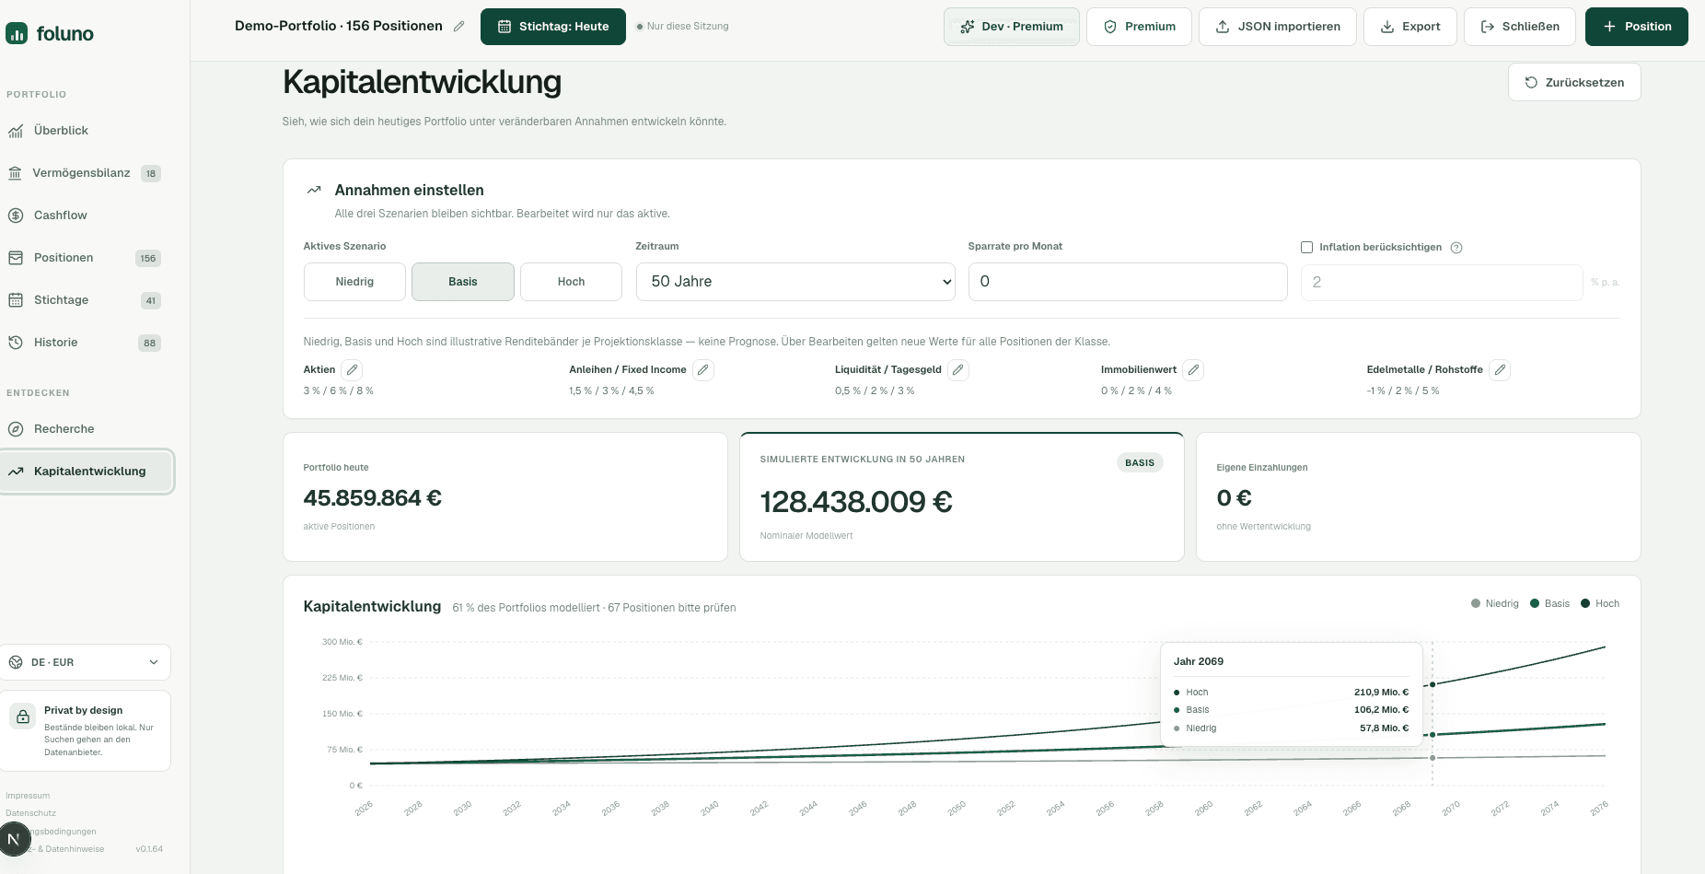
Task: Click Zurücksetzen to reset assumptions
Action: pyautogui.click(x=1574, y=83)
